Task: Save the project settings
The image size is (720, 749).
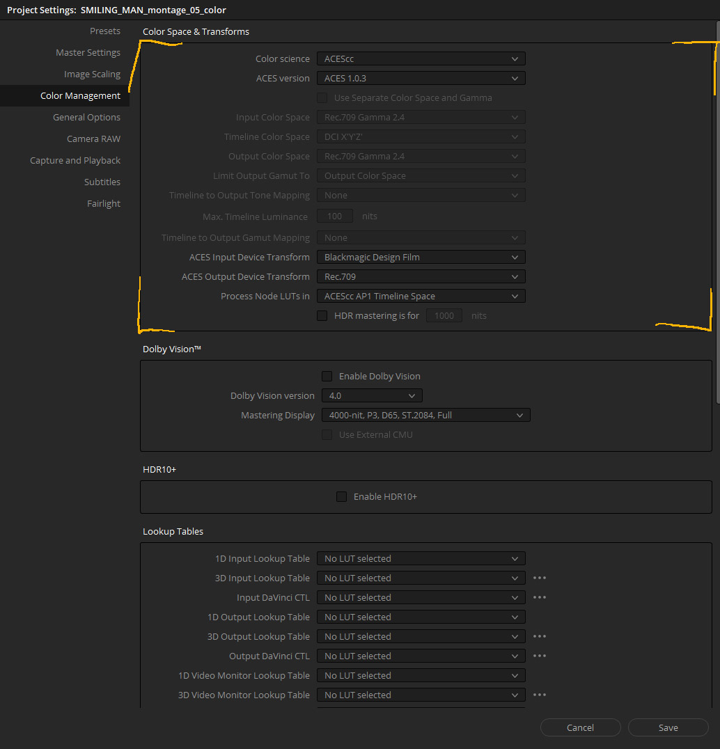Action: (668, 727)
